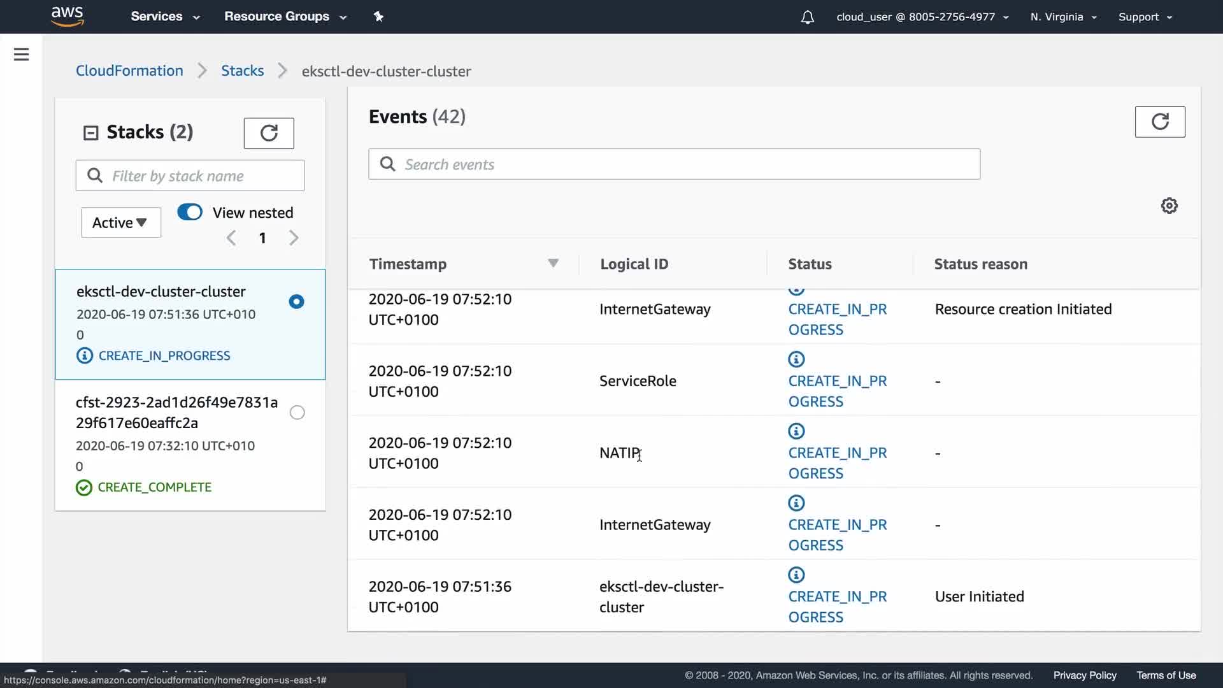Toggle the View nested switch
This screenshot has height=688, width=1223.
[x=190, y=212]
